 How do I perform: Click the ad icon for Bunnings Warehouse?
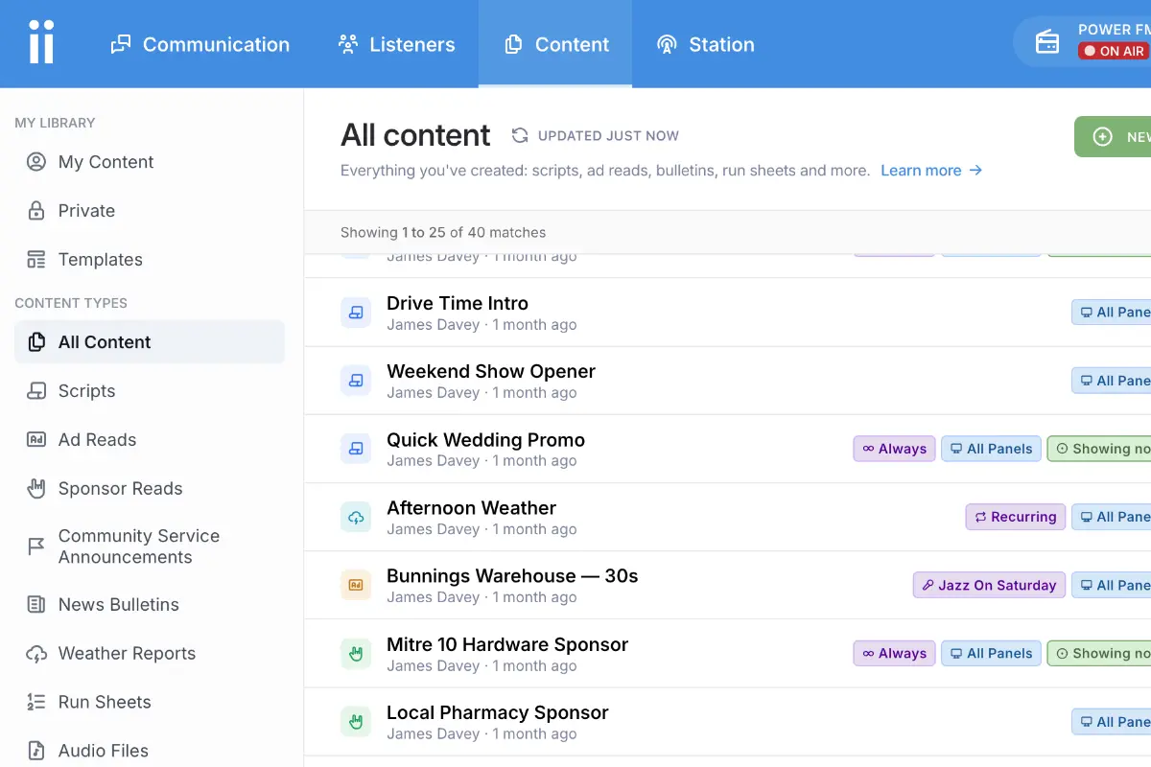click(356, 586)
